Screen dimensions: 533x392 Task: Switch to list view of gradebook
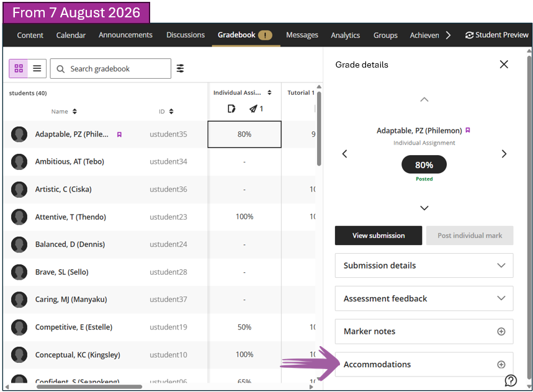37,69
